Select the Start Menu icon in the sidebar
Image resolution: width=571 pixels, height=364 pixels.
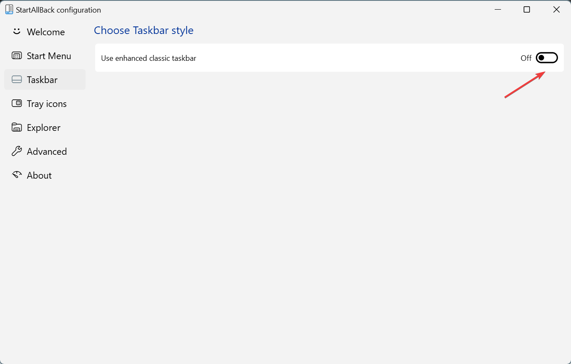pos(17,56)
